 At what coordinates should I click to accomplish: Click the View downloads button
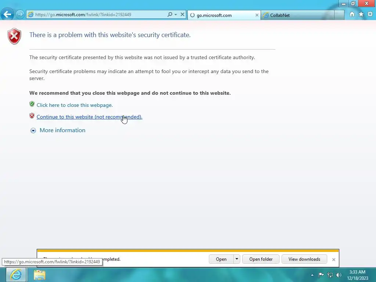coord(304,259)
